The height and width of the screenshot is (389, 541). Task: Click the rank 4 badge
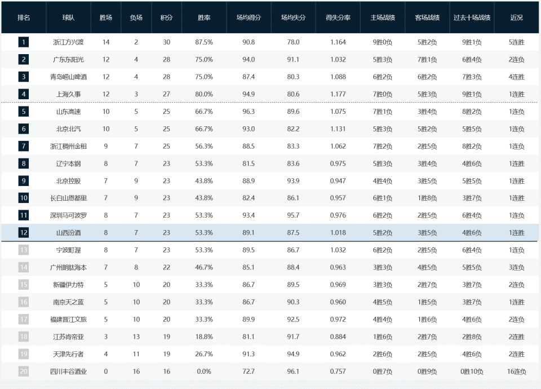click(x=24, y=94)
